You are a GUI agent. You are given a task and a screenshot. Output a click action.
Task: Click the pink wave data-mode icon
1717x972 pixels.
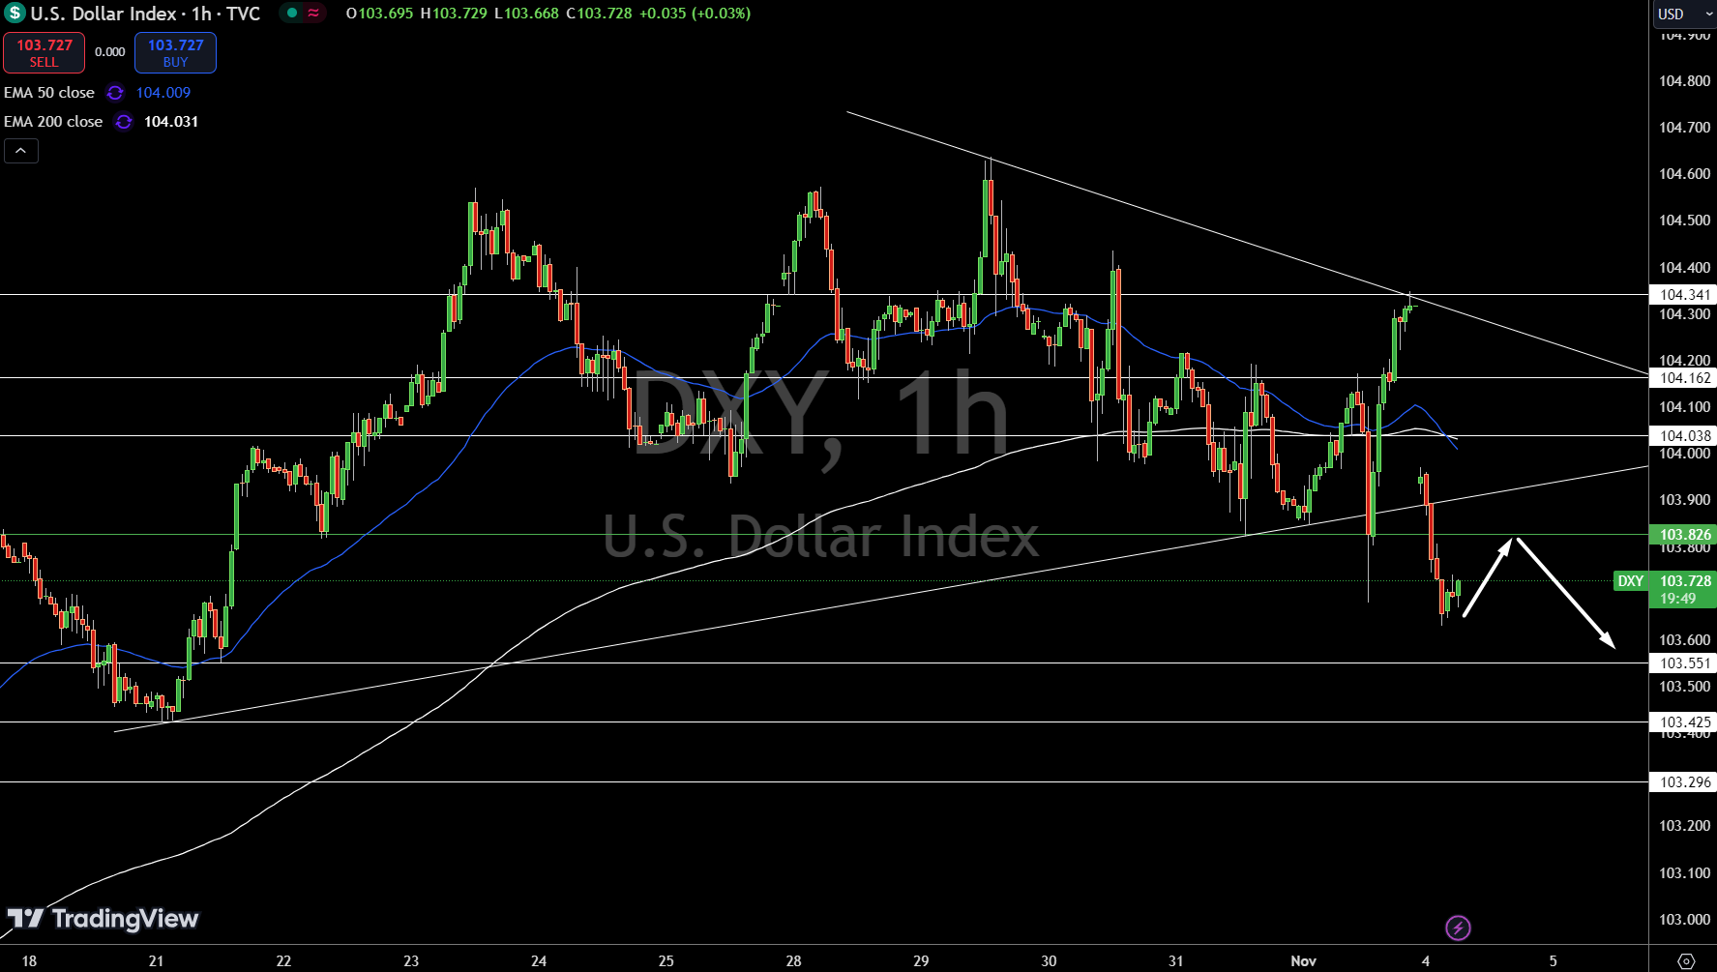point(314,14)
